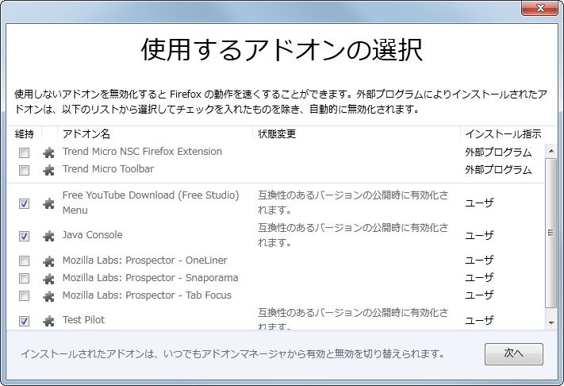The image size is (564, 386).
Task: Enable keeping Trend Micro Toolbar
Action: pos(24,170)
